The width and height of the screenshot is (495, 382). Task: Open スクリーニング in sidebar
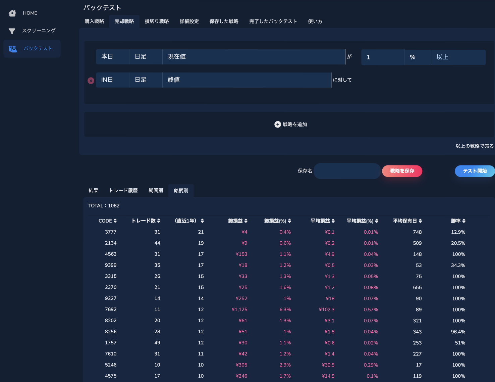click(39, 31)
